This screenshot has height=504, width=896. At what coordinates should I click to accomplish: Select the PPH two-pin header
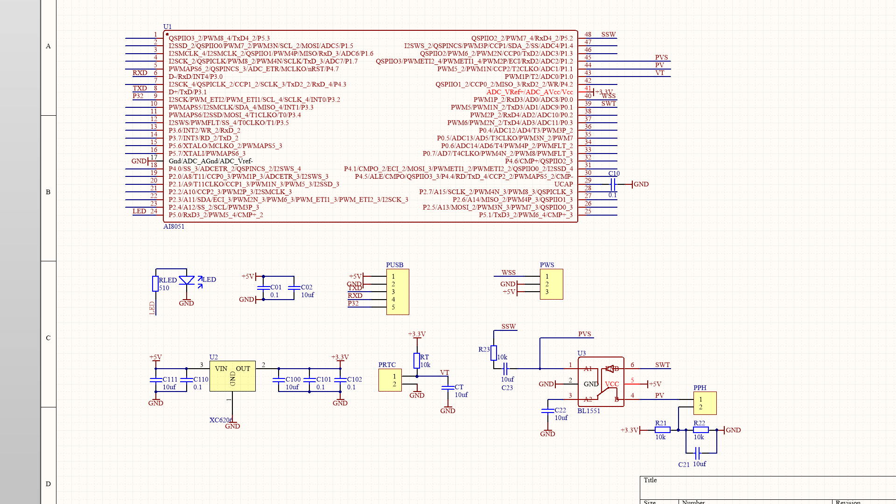point(705,403)
